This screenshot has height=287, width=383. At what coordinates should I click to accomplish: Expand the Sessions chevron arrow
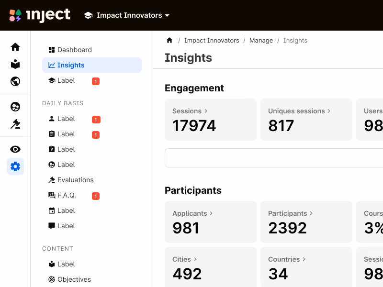coord(206,111)
